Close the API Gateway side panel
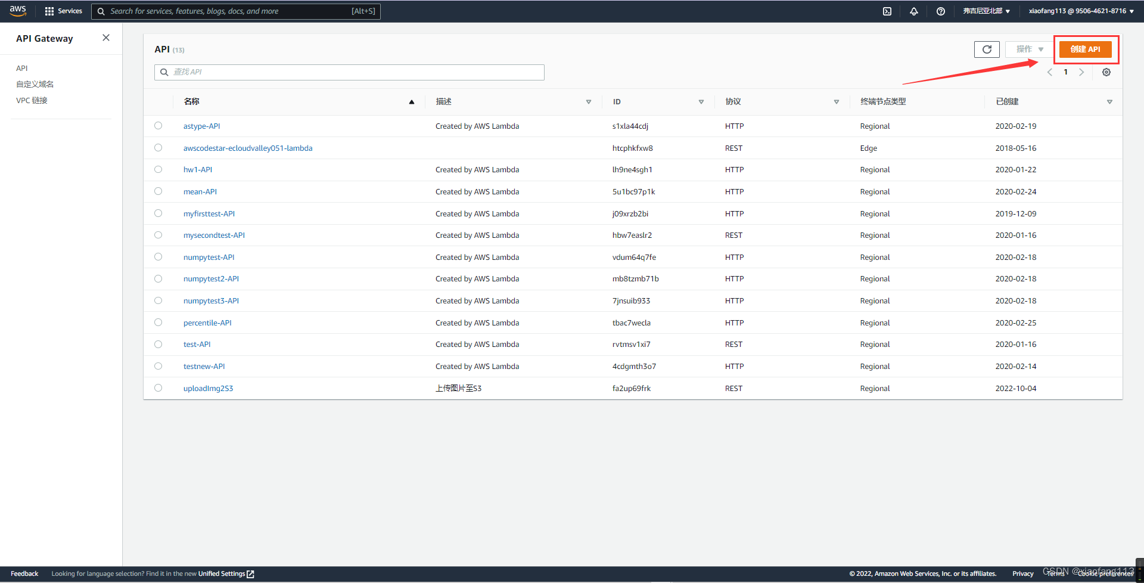This screenshot has width=1144, height=583. pos(106,38)
